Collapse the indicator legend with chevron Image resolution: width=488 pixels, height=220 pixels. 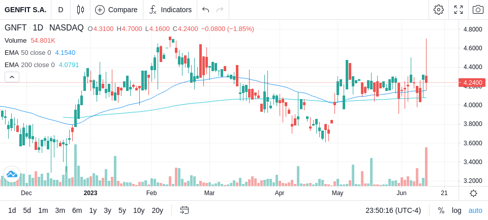point(12,77)
